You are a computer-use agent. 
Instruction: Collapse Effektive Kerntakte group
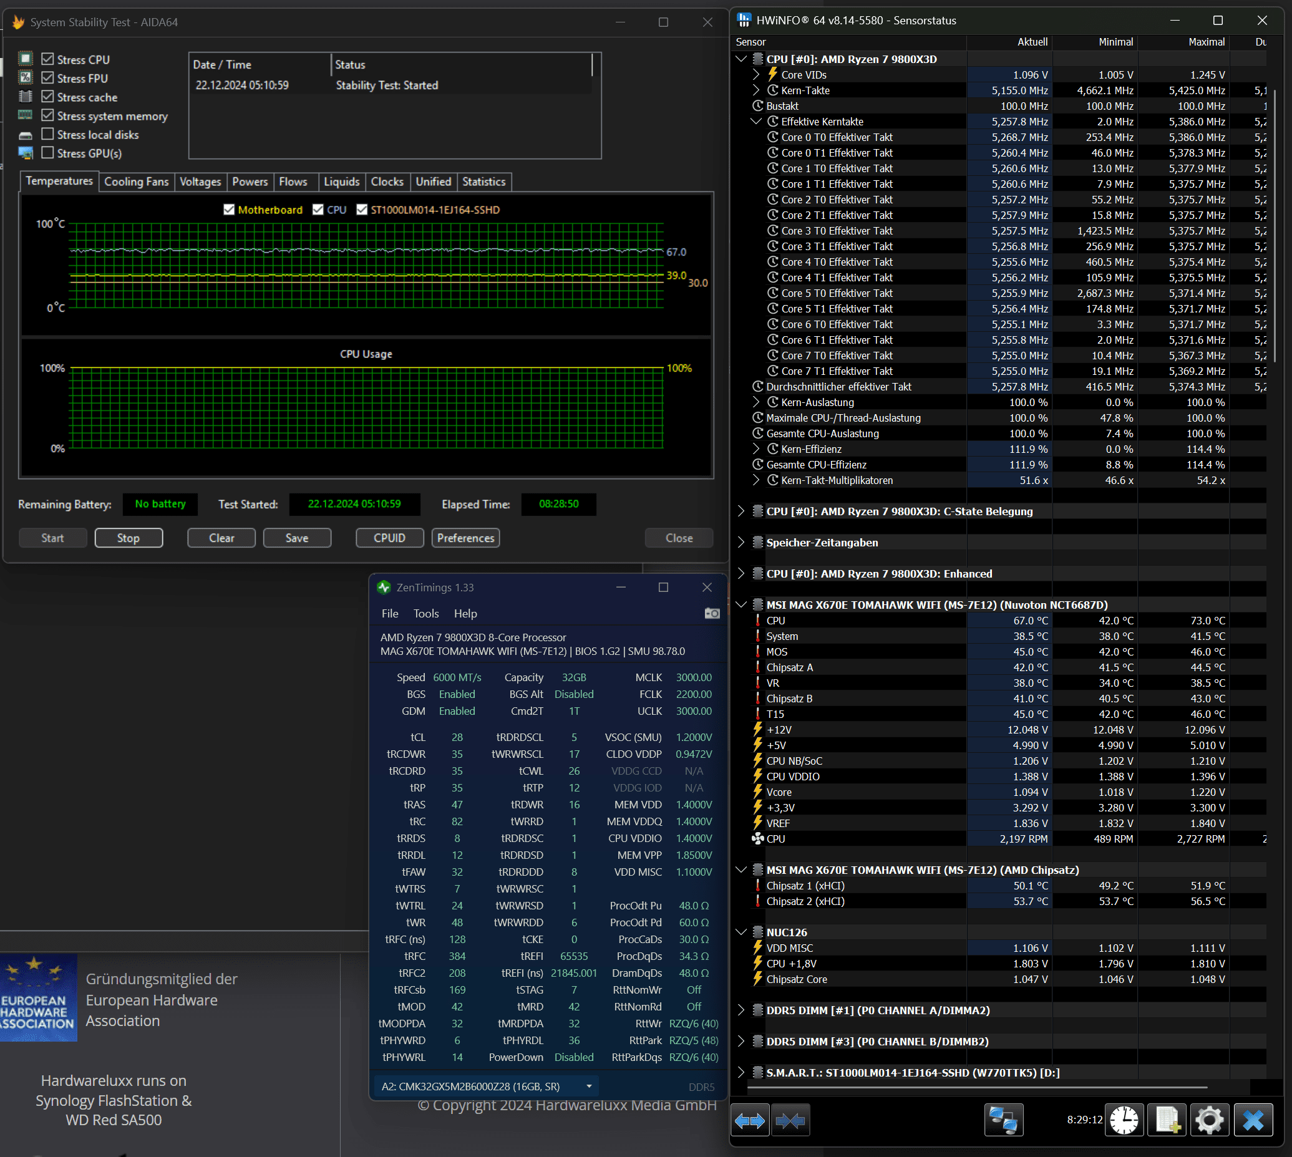(x=756, y=122)
